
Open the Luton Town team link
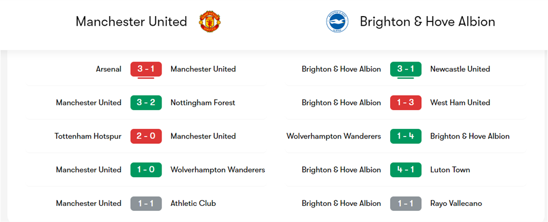[450, 170]
